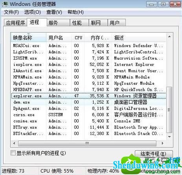
Task: Click the 进程数: 73 status entry
Action: [13, 171]
